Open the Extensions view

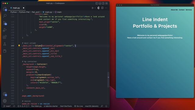pos(5,37)
